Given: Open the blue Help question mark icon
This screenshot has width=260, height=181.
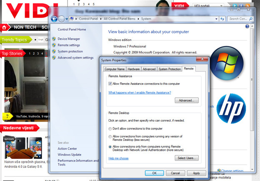Looking at the screenshot, I should click(x=247, y=26).
